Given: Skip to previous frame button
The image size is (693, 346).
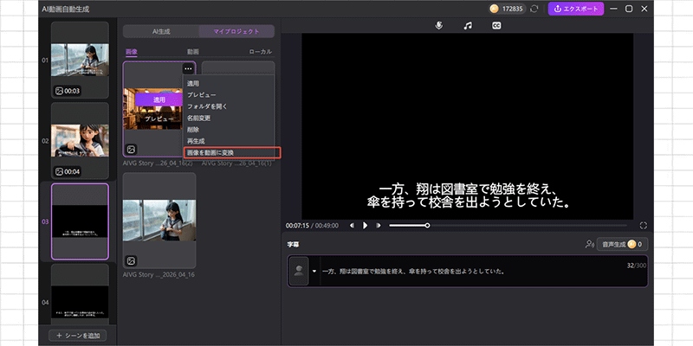Looking at the screenshot, I should click(353, 226).
